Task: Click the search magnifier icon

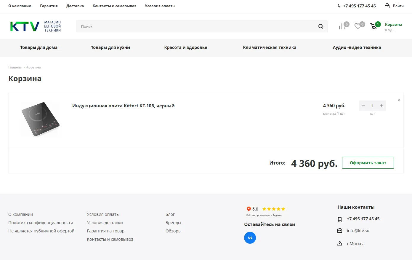Action: (320, 26)
